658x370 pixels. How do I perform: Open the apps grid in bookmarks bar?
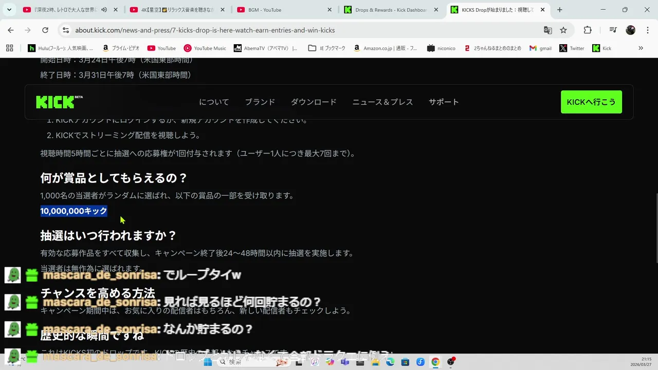click(x=9, y=48)
